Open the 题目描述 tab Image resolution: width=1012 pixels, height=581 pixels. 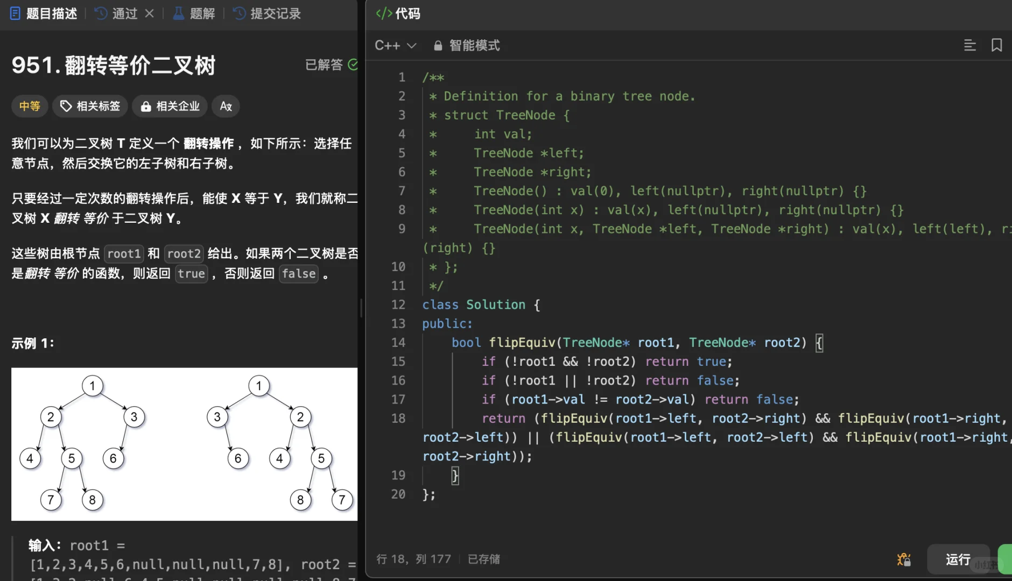pos(44,13)
